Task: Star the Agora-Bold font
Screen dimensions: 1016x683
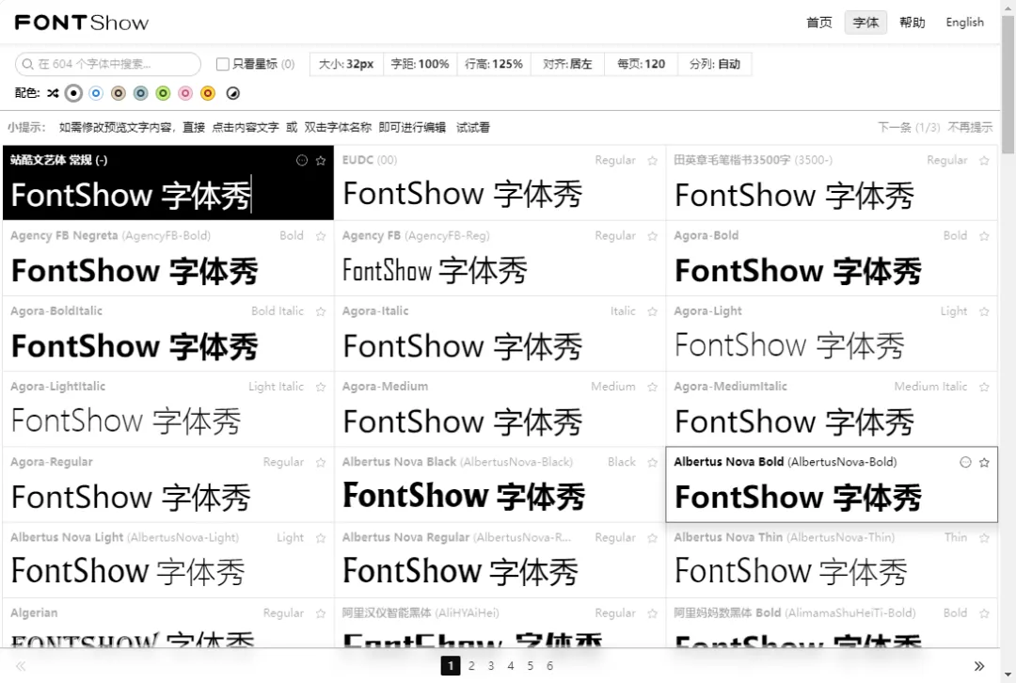Action: (x=984, y=236)
